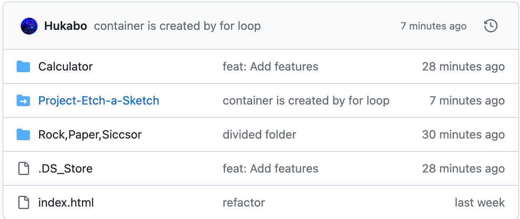Image resolution: width=520 pixels, height=219 pixels.
Task: Open the 'refactor' commit message
Action: [244, 202]
